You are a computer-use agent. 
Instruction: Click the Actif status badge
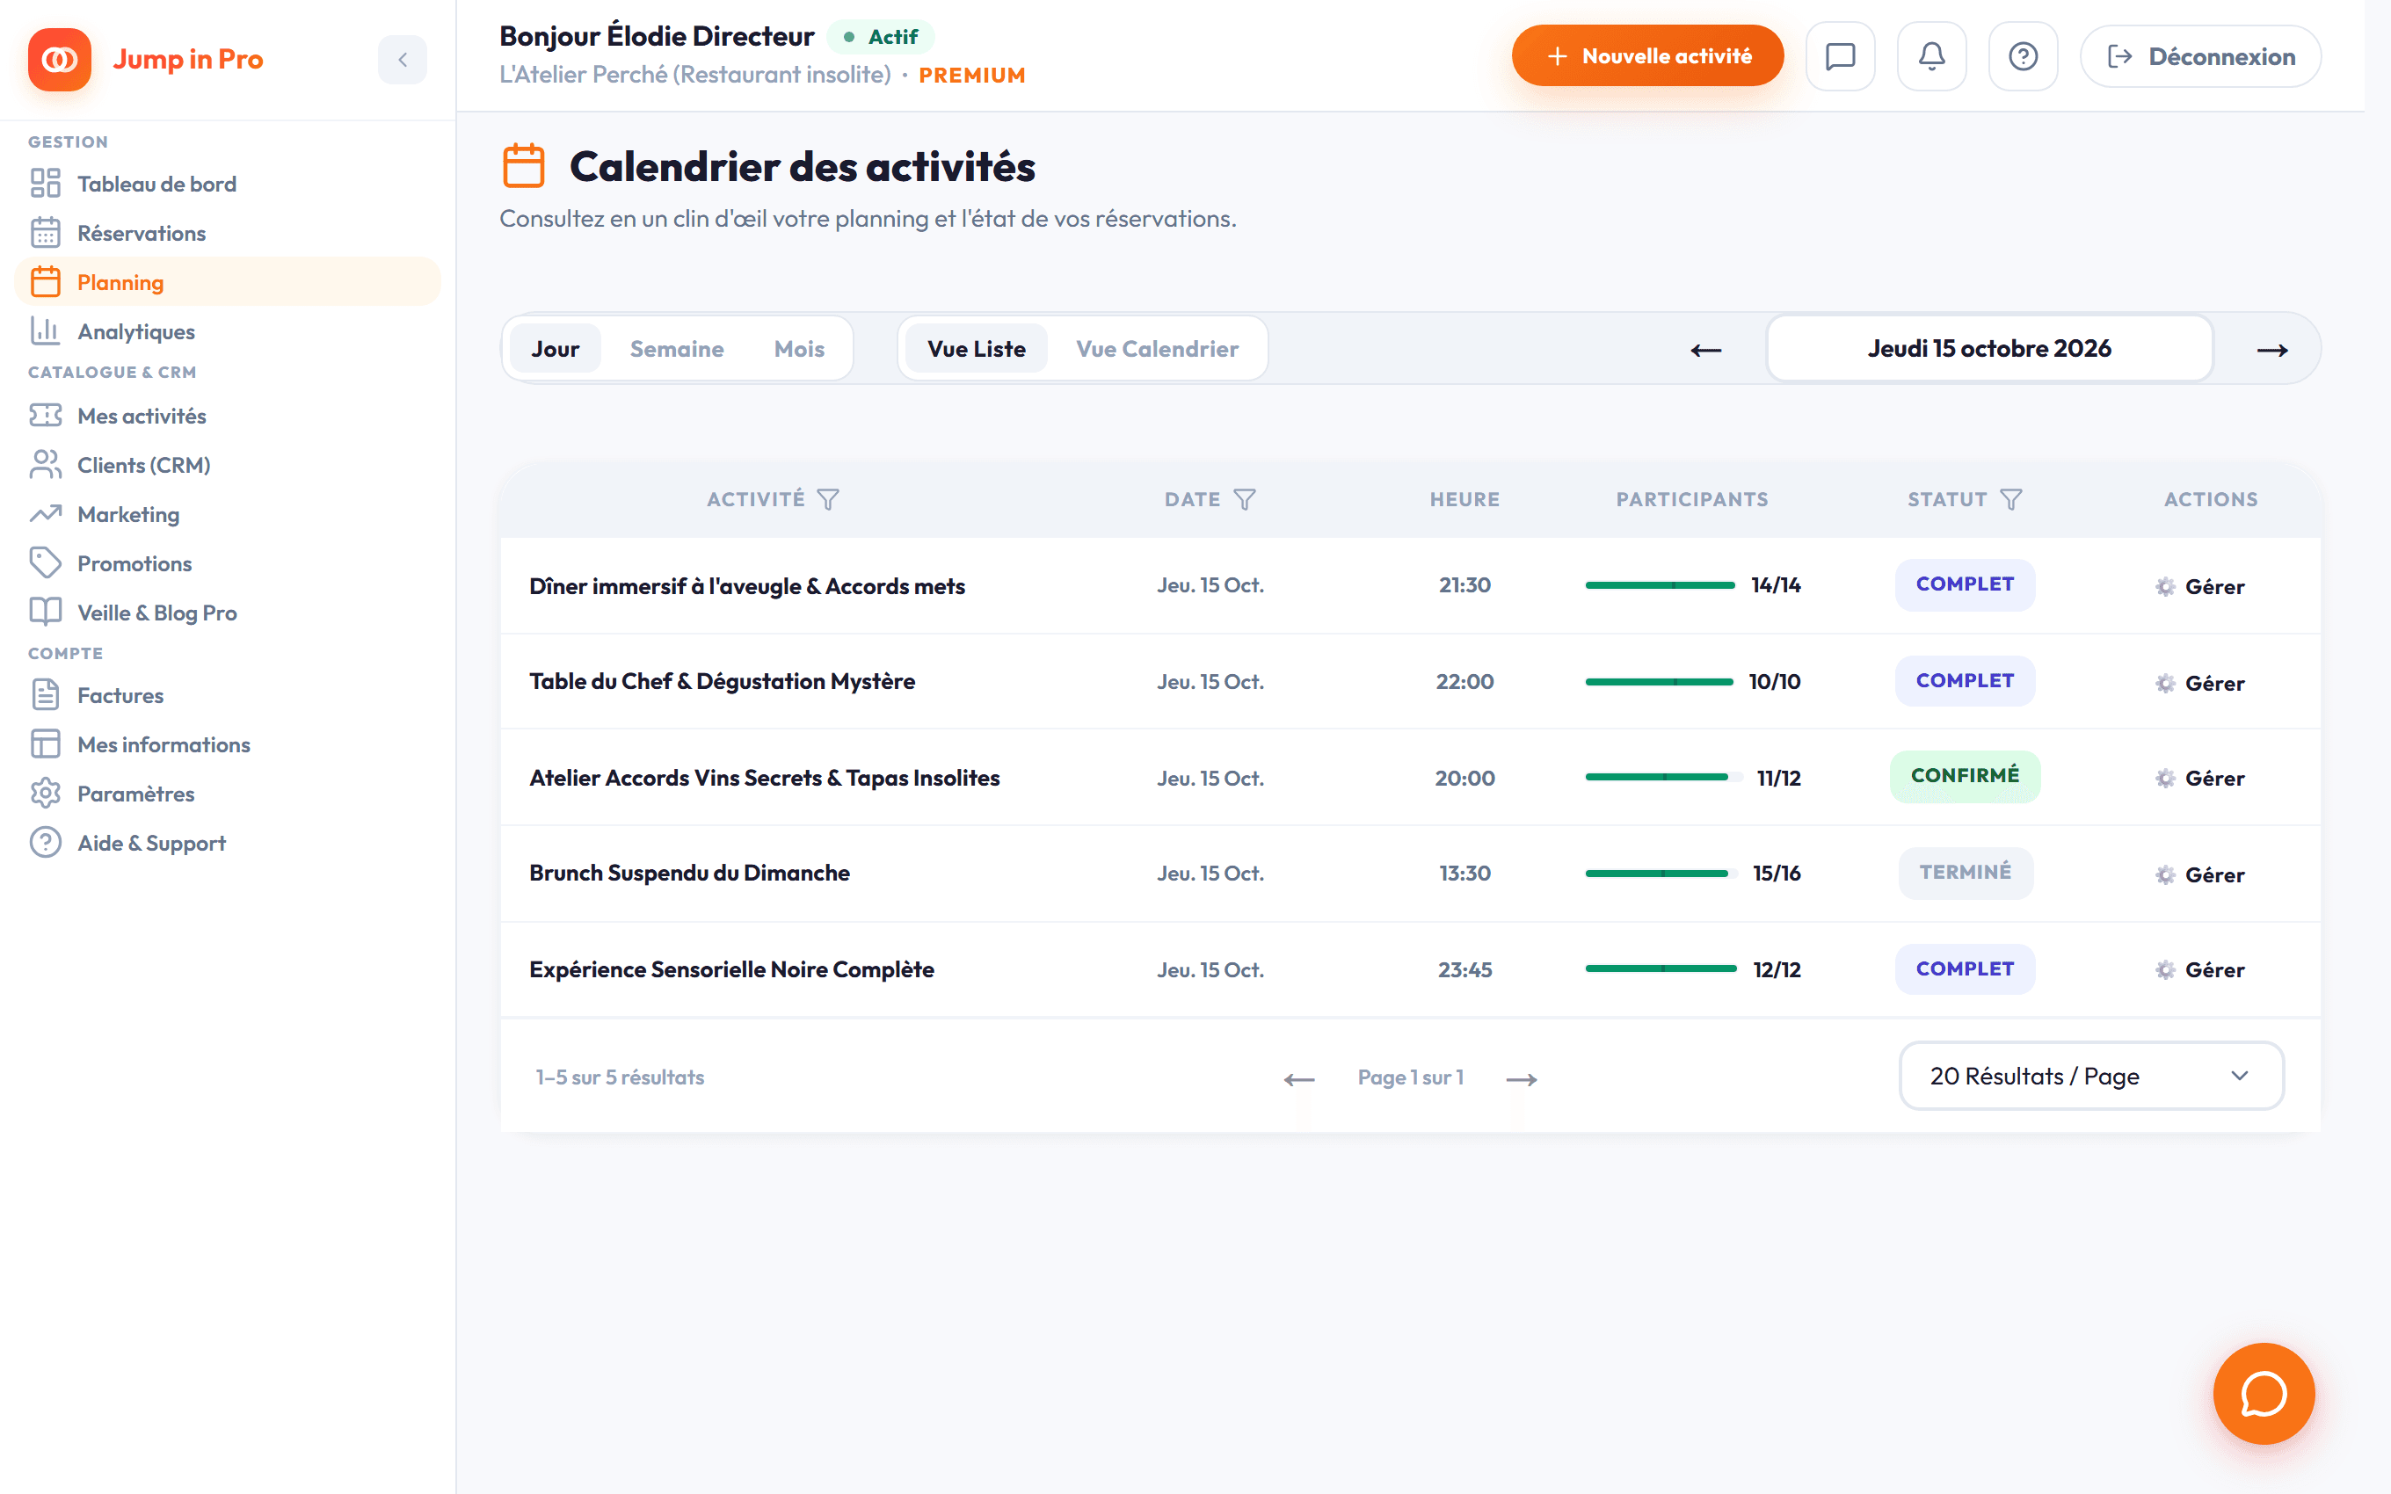point(882,37)
